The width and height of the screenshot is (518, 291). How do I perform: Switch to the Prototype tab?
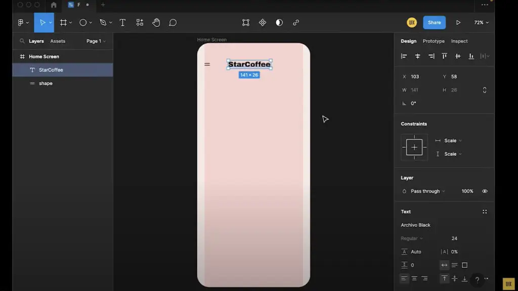[x=434, y=41]
